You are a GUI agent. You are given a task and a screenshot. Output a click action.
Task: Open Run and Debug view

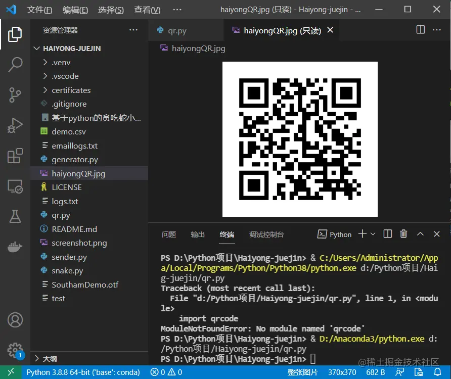tap(15, 125)
